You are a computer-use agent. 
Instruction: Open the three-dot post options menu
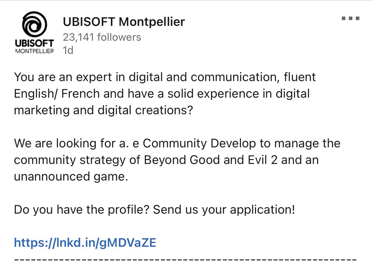click(x=351, y=18)
